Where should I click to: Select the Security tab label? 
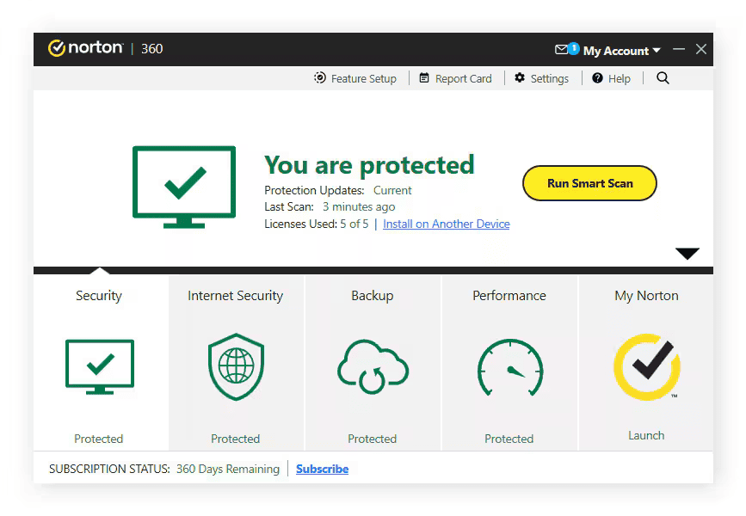pyautogui.click(x=99, y=295)
